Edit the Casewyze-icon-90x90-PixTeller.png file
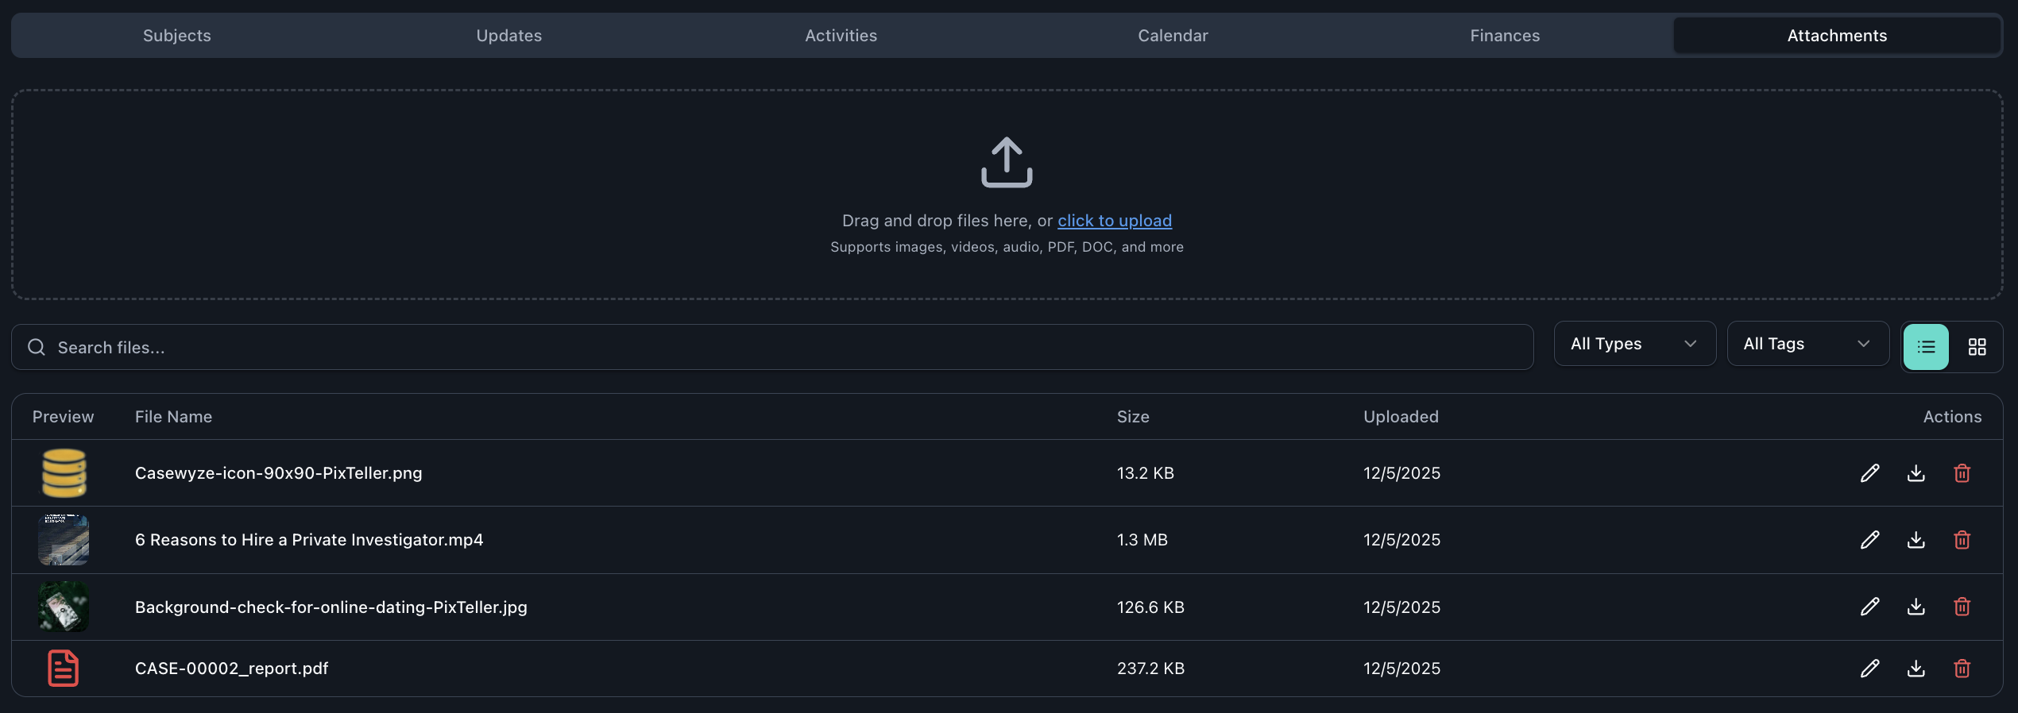Image resolution: width=2018 pixels, height=713 pixels. click(1869, 473)
